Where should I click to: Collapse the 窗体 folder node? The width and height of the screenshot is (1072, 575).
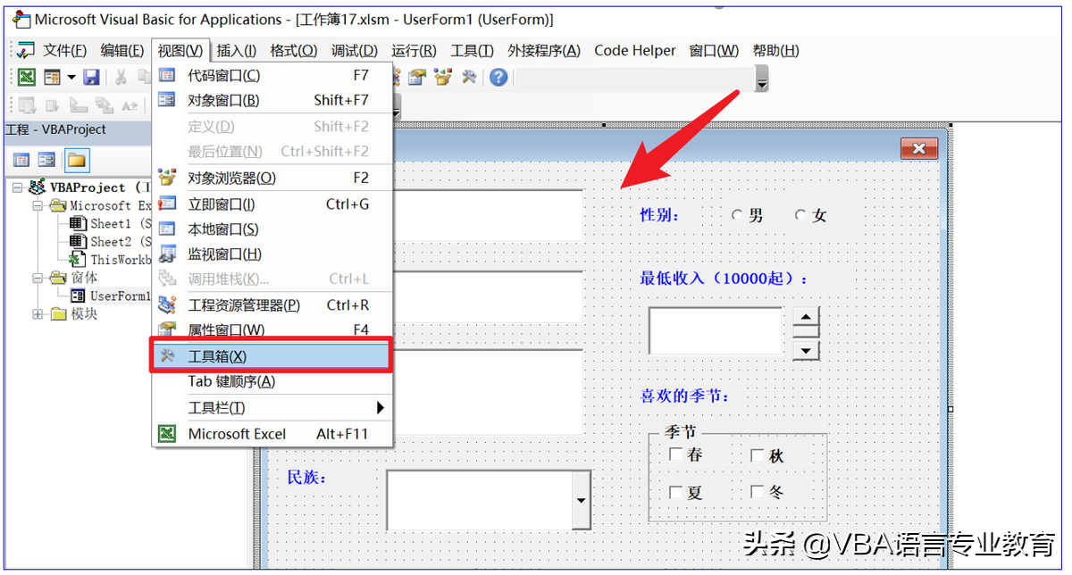pos(38,278)
